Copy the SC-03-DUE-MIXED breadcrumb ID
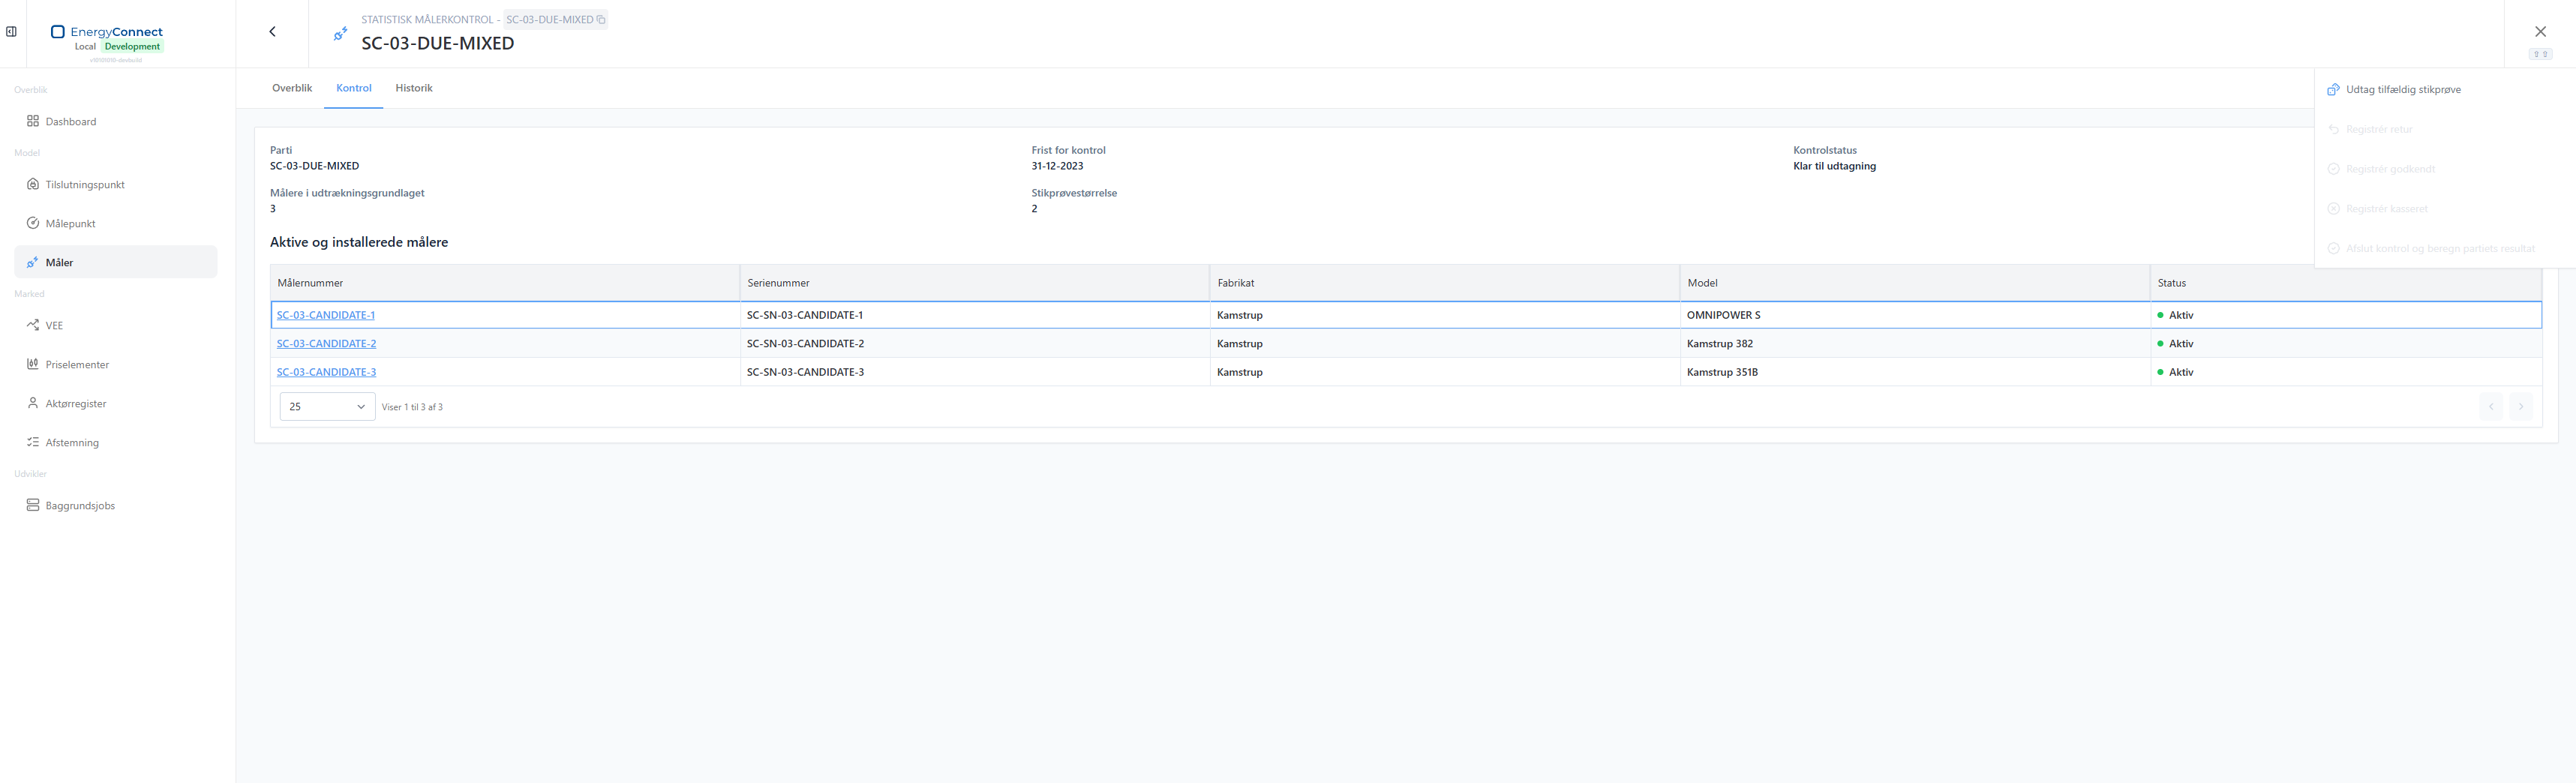The height and width of the screenshot is (783, 2576). (601, 20)
